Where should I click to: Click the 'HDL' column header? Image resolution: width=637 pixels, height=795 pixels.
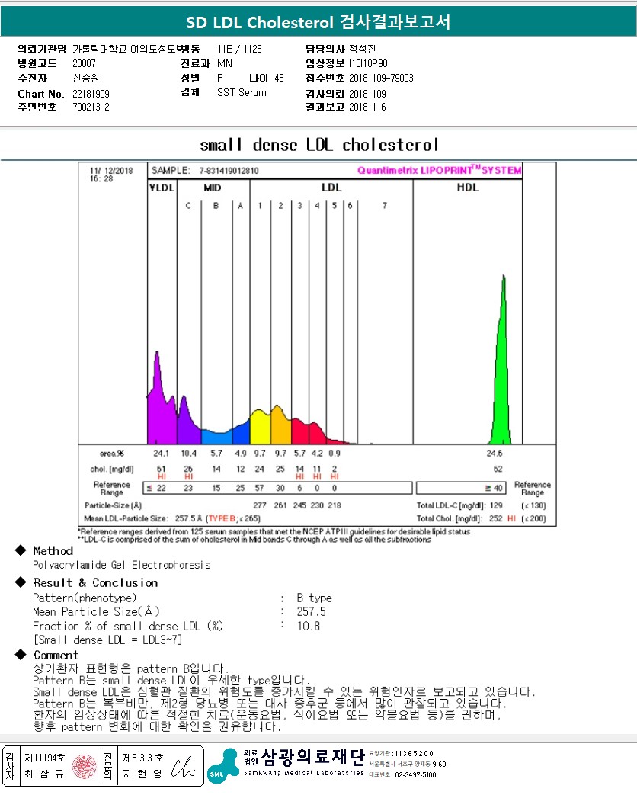(467, 188)
